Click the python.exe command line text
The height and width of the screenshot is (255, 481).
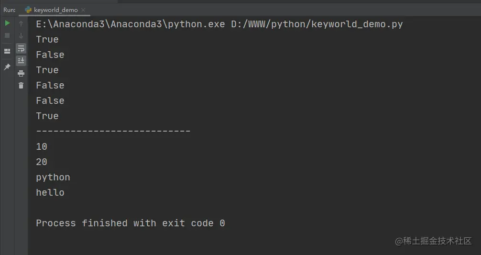[x=131, y=24]
